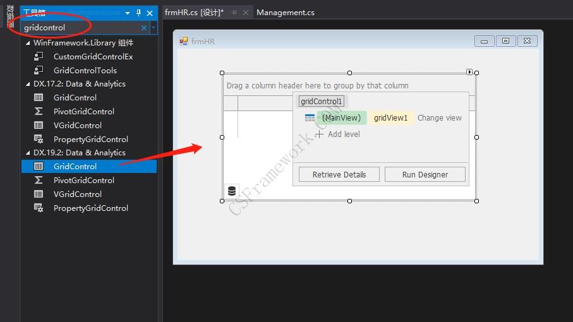Pick PropertyGridControl under DX.19.2 group

90,208
